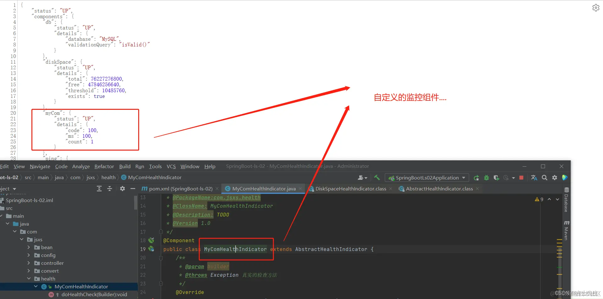Start debugging with the green bug icon
603x299 pixels.
click(486, 178)
